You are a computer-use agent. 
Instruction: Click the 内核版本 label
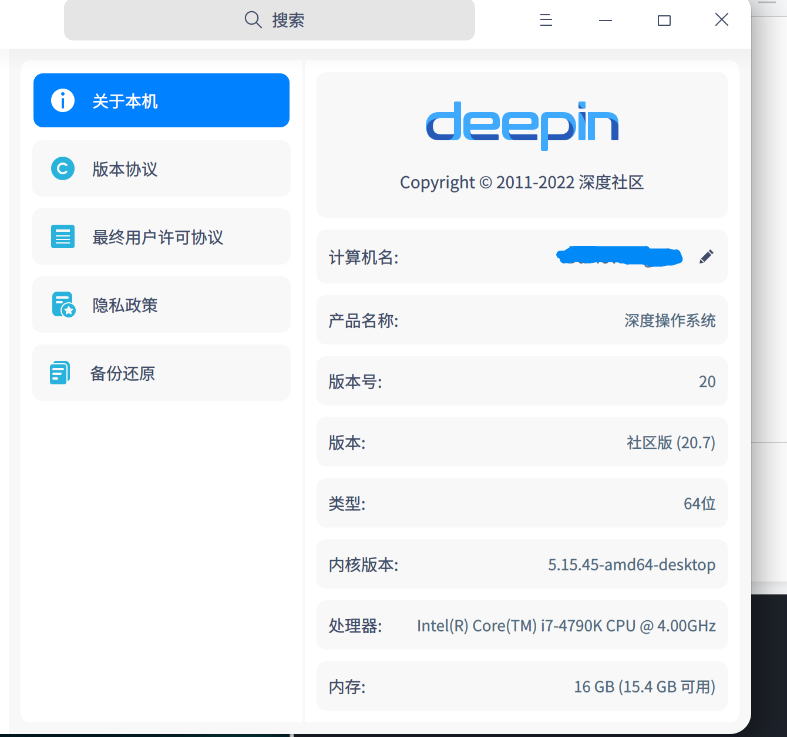coord(364,564)
